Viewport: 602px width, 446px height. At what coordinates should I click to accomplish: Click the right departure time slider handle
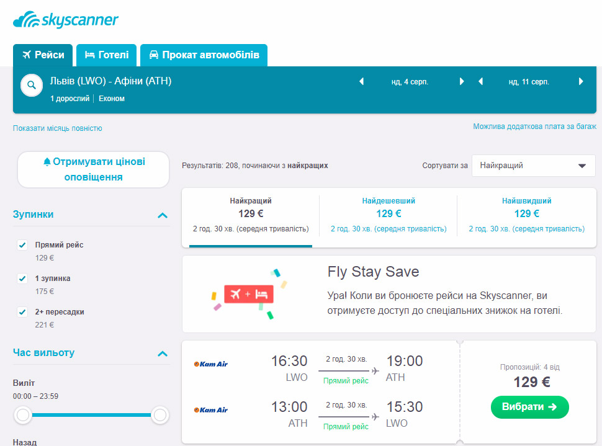(x=159, y=415)
